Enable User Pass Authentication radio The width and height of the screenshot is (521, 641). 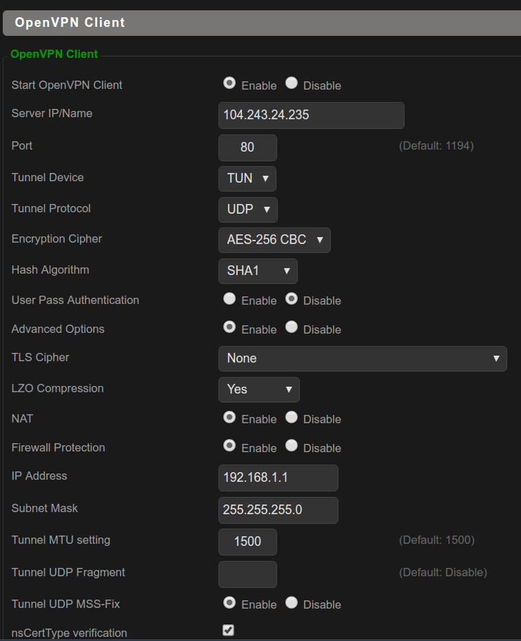click(229, 298)
